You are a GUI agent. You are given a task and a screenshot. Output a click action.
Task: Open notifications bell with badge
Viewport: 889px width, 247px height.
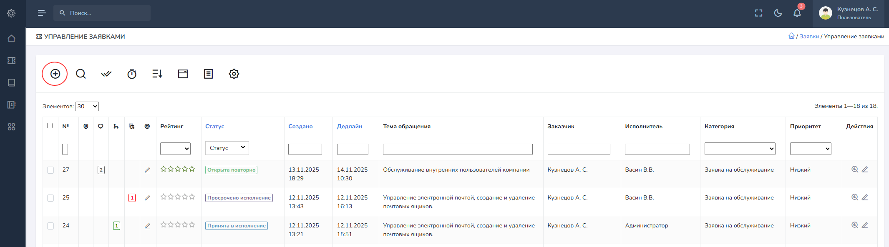[x=797, y=13]
